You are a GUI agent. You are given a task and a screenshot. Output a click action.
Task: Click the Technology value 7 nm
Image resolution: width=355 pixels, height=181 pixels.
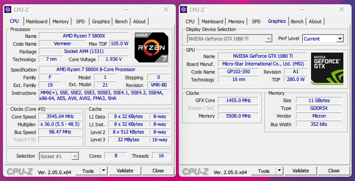(51, 59)
